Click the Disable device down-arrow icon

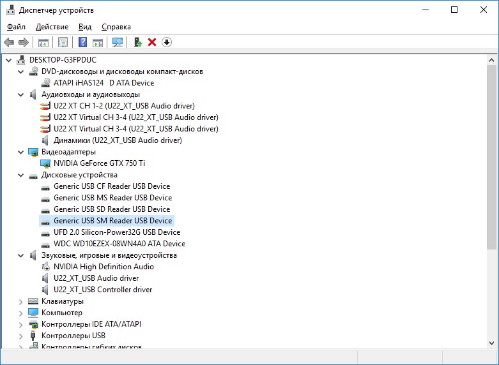click(167, 42)
